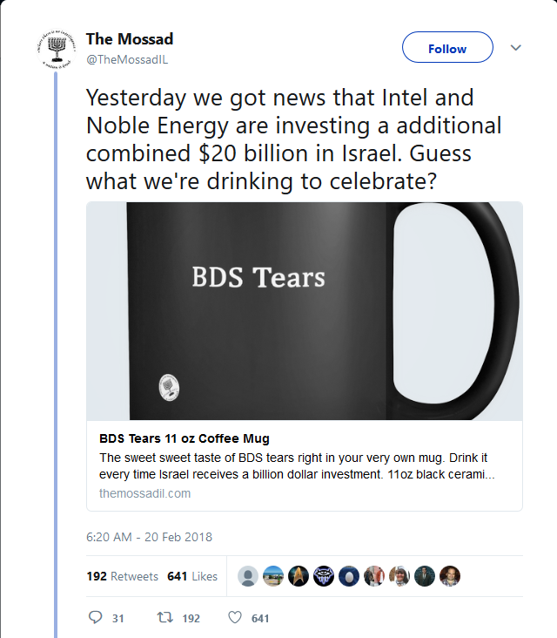Click the reply speech bubble icon
This screenshot has width=557, height=638.
point(96,618)
